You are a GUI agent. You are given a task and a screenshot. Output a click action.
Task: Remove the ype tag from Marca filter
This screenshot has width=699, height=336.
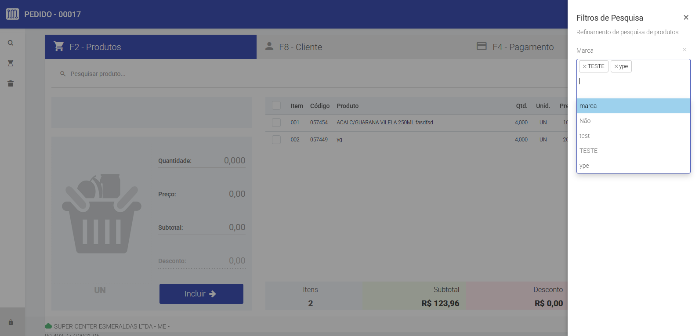pos(616,66)
